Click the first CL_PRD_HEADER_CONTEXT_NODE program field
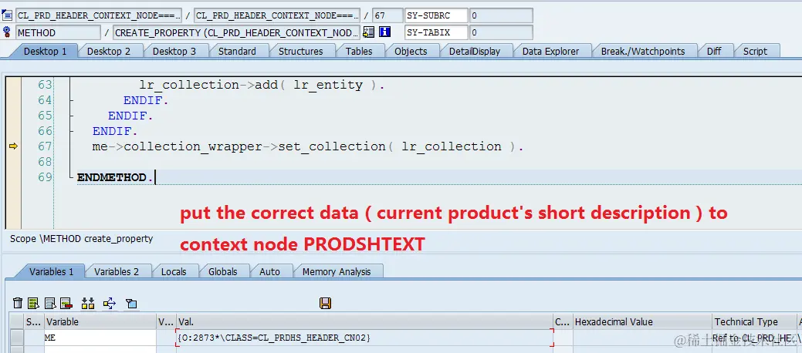 point(98,15)
